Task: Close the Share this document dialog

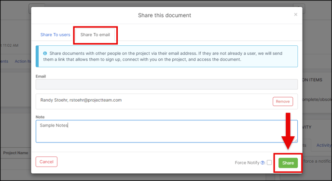Action: [x=296, y=14]
